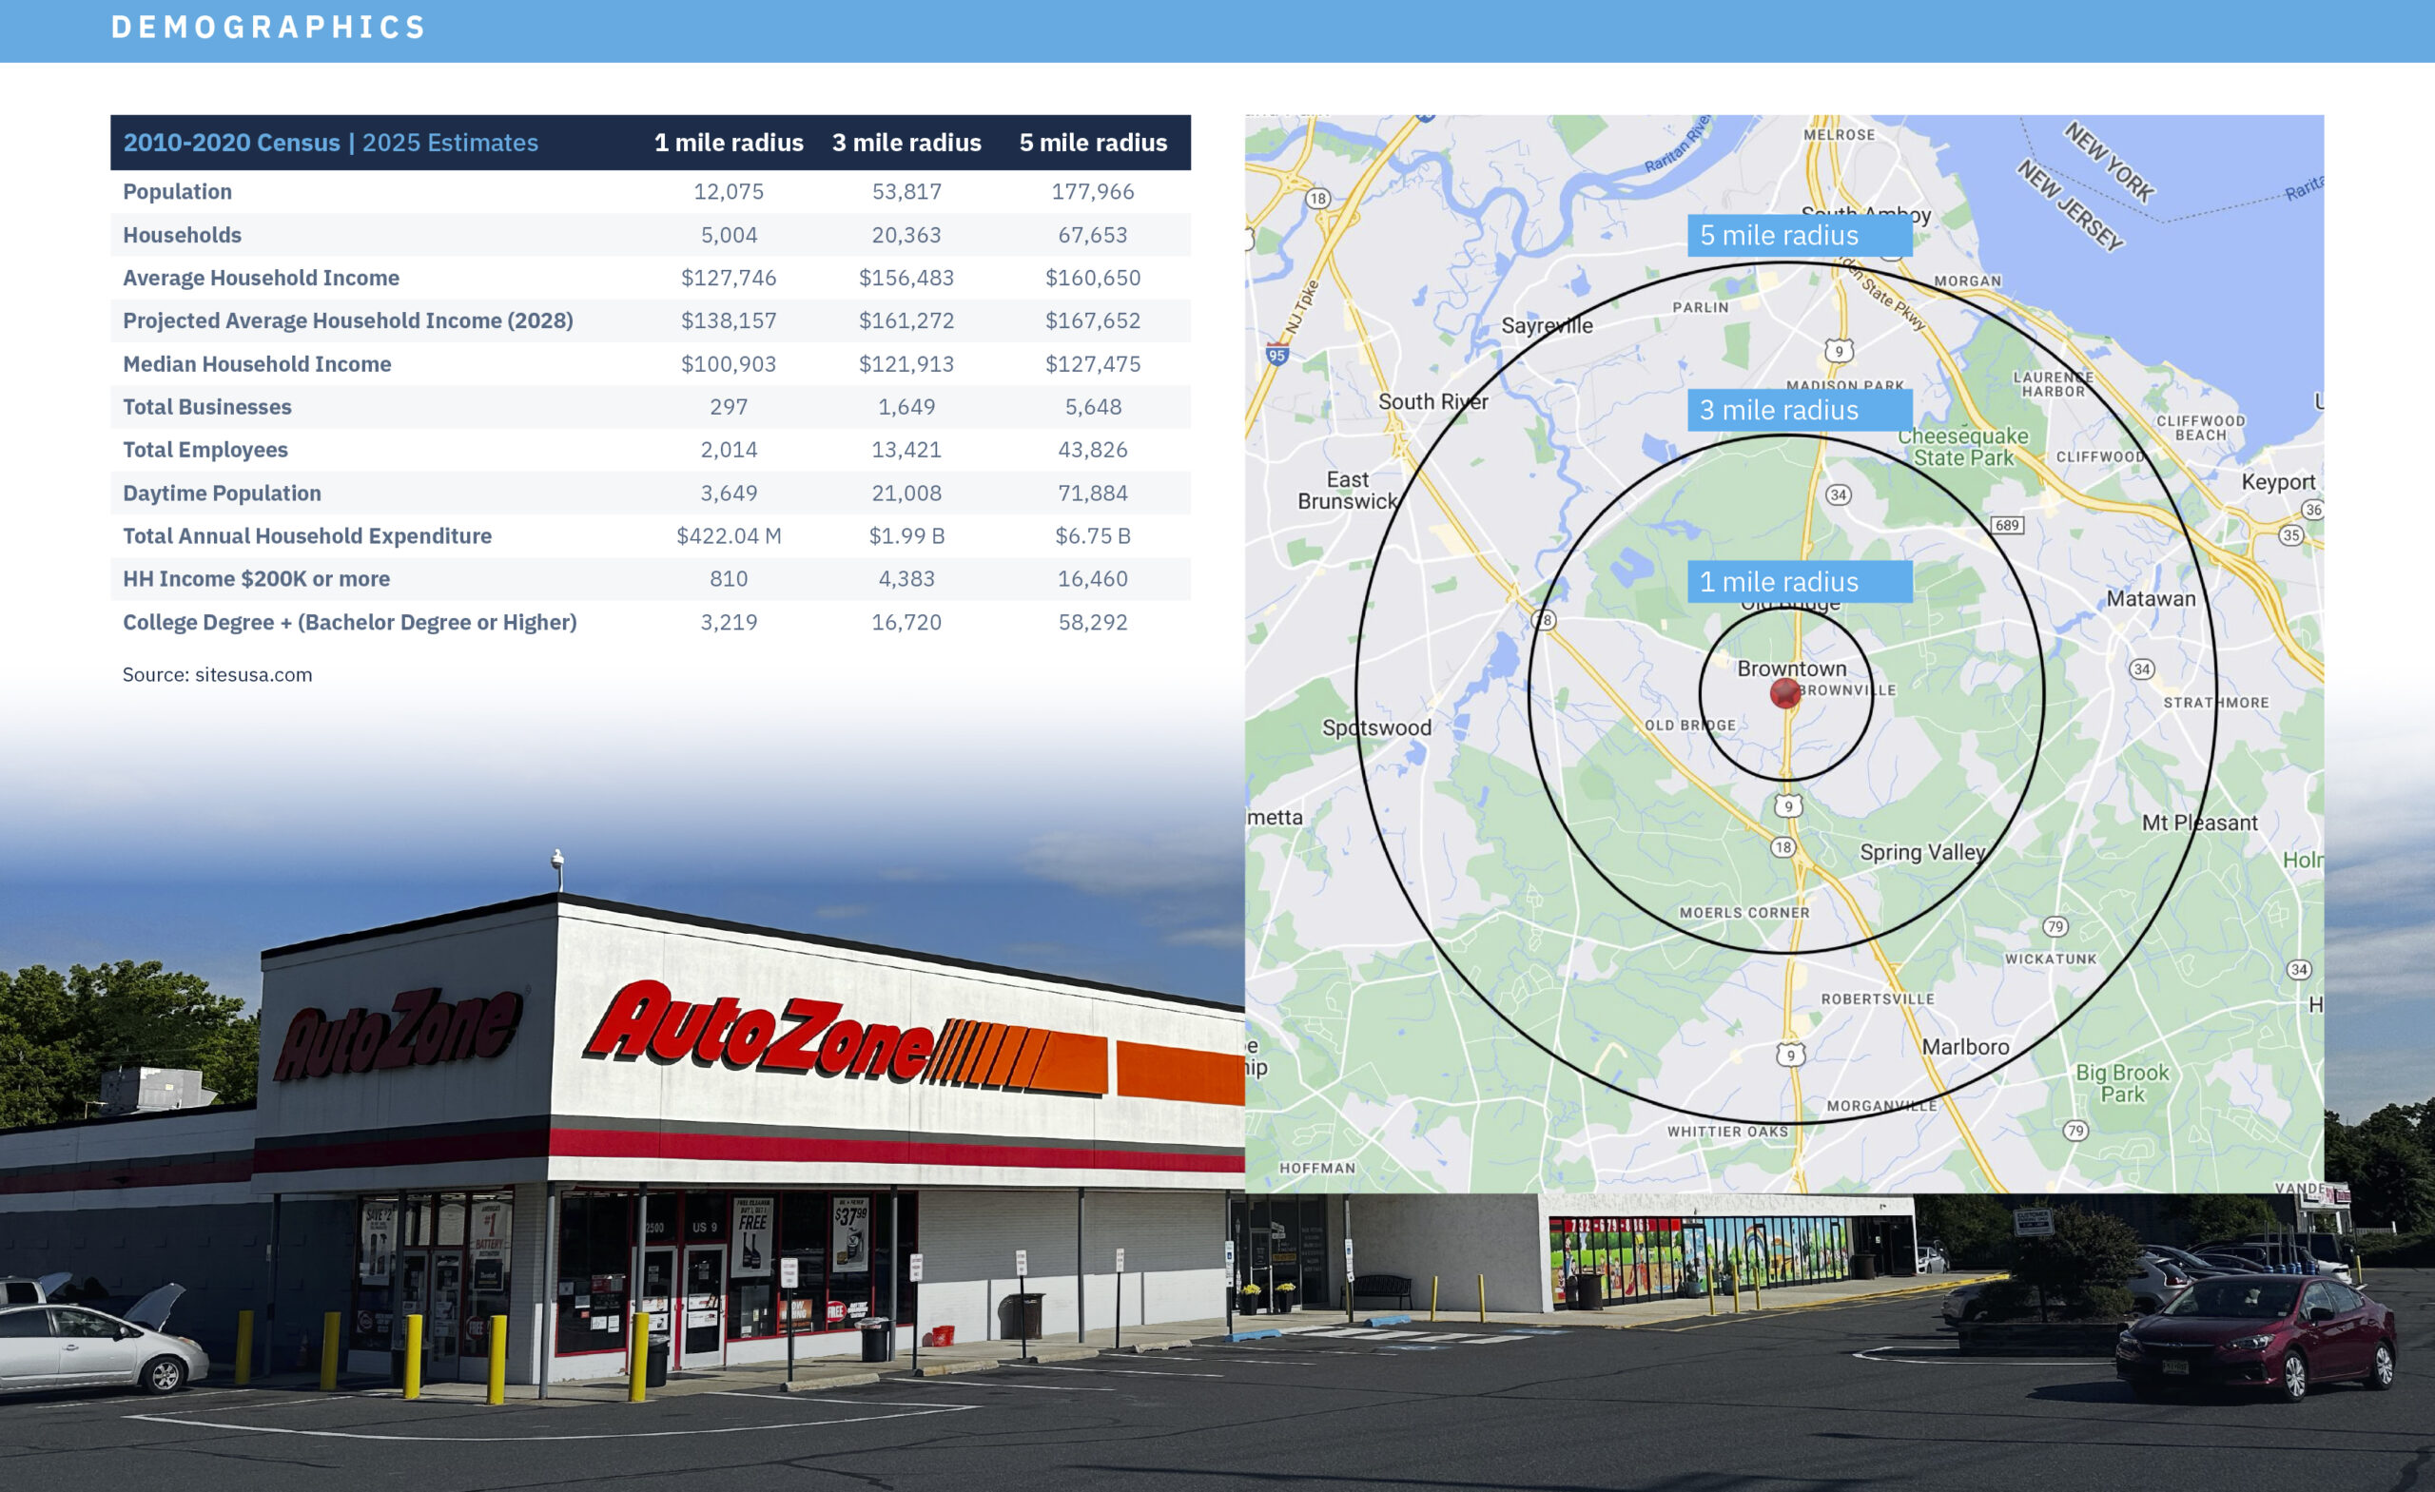2435x1492 pixels.
Task: Click the red location pin at Browntown
Action: tap(1784, 693)
